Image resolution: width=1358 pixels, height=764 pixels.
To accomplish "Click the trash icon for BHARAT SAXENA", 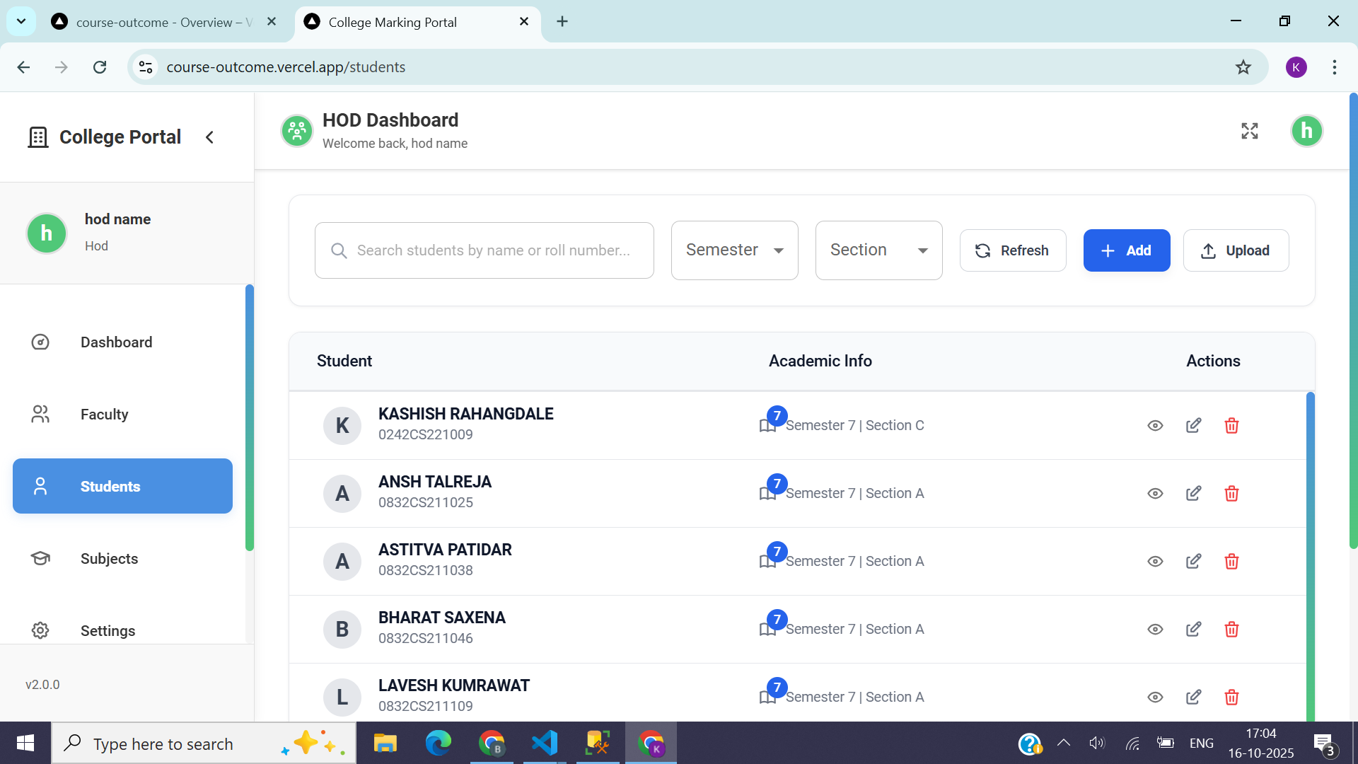I will click(1231, 629).
